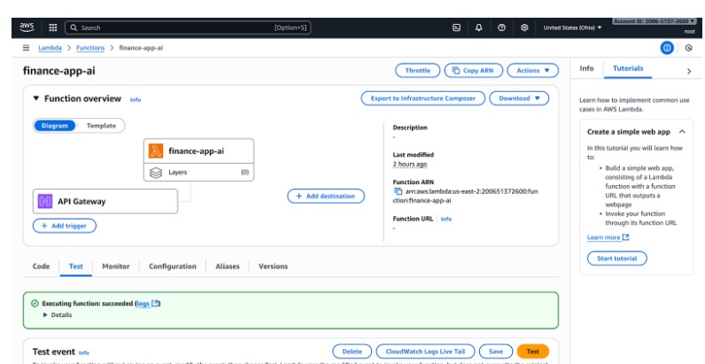
Task: Copy the Function ARN with the copy icon
Action: (x=398, y=191)
